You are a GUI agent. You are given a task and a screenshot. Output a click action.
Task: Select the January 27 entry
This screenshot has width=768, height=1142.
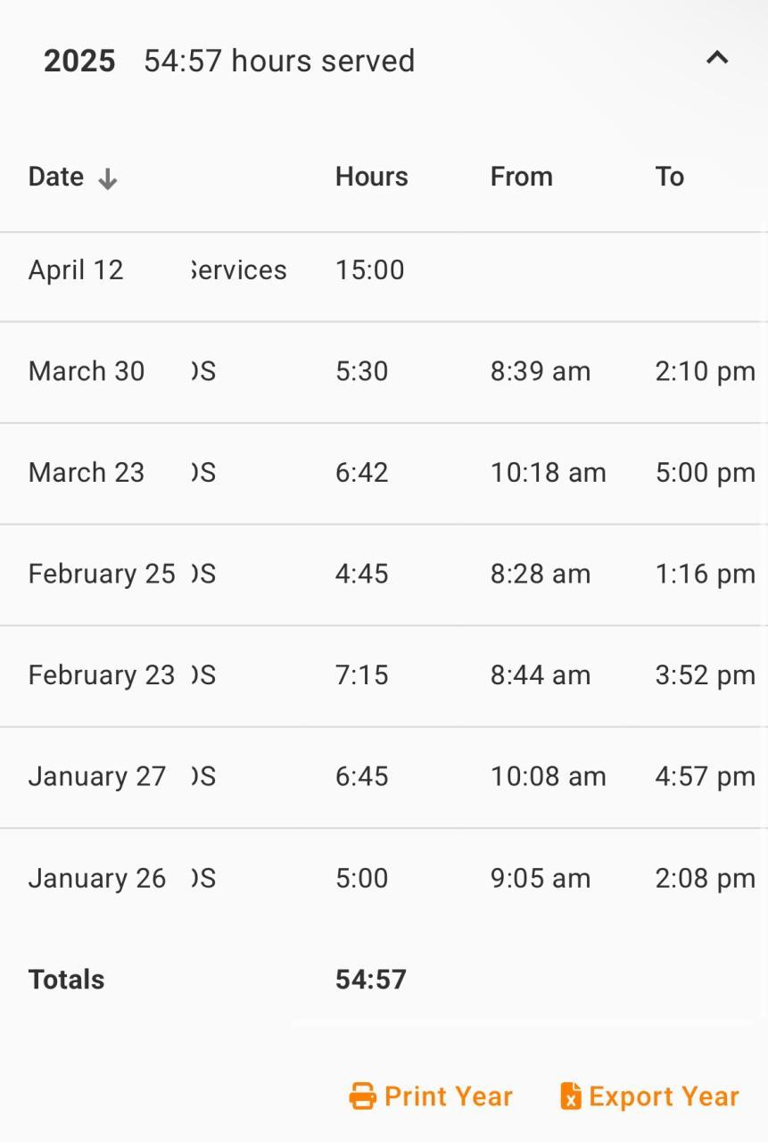pyautogui.click(x=96, y=776)
